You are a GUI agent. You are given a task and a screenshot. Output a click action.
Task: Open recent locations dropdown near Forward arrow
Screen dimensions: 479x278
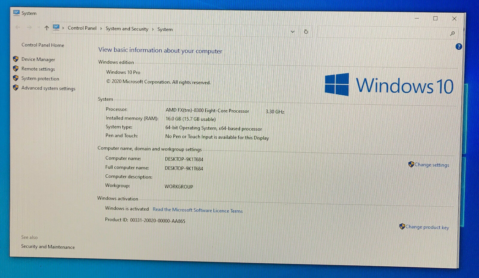click(x=38, y=28)
